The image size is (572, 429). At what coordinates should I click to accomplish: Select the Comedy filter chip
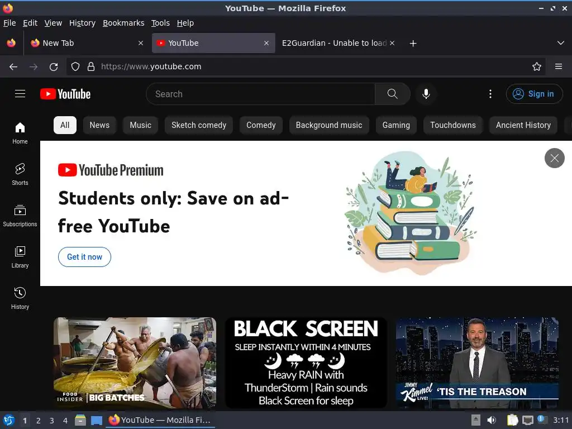coord(261,125)
